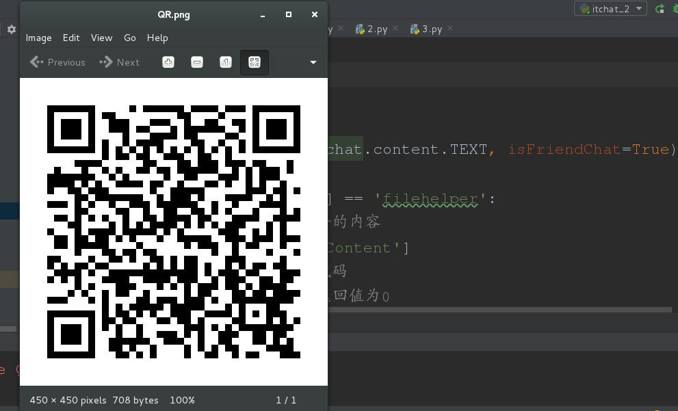
Task: Zoom in on the QR image
Action: coord(168,62)
